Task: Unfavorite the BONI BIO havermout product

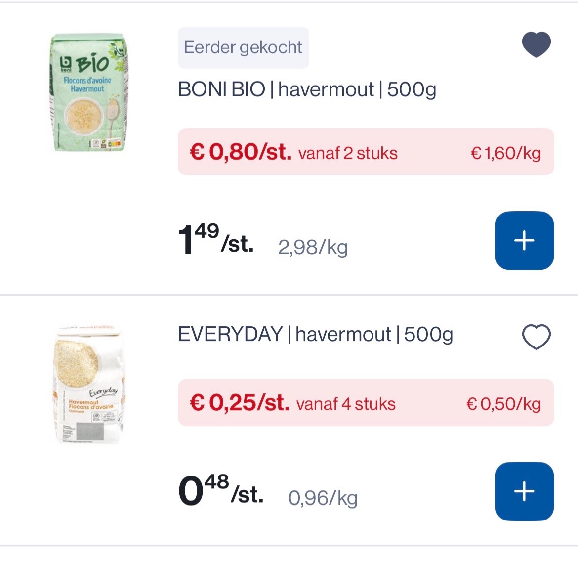Action: coord(536,44)
